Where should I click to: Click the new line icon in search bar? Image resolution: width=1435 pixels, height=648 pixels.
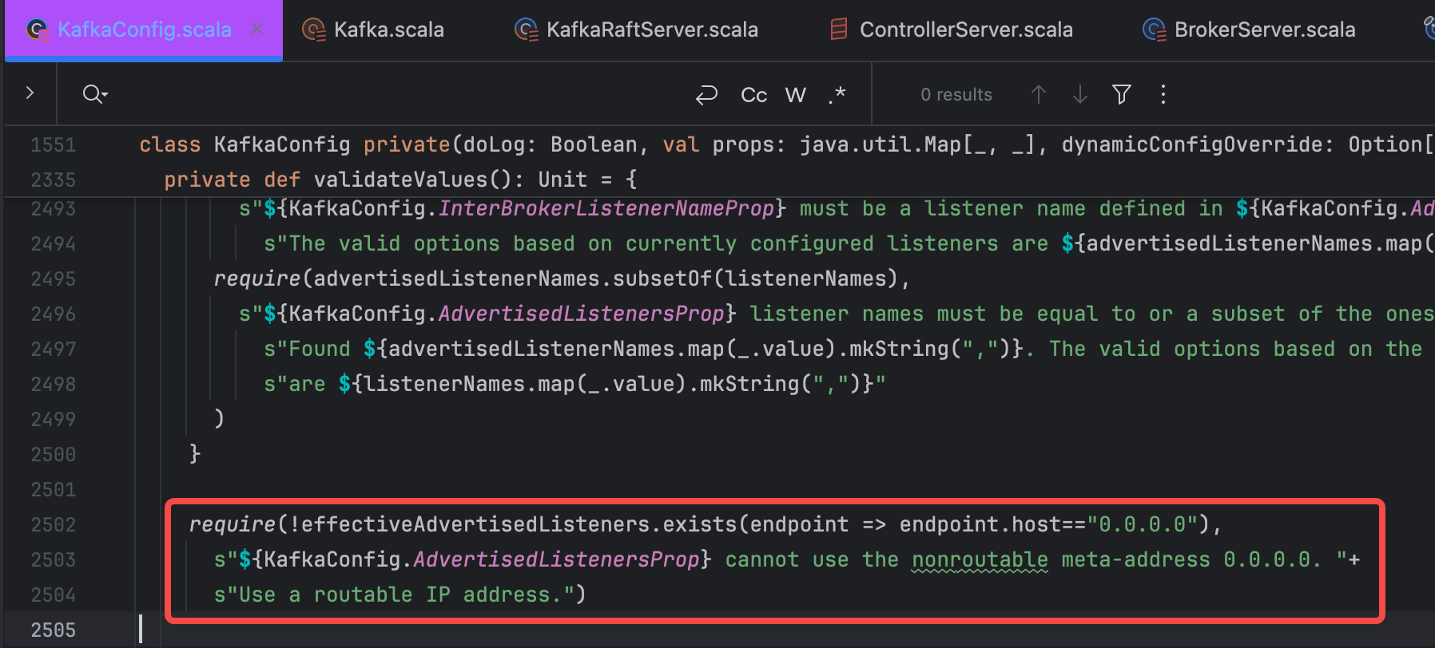click(706, 95)
